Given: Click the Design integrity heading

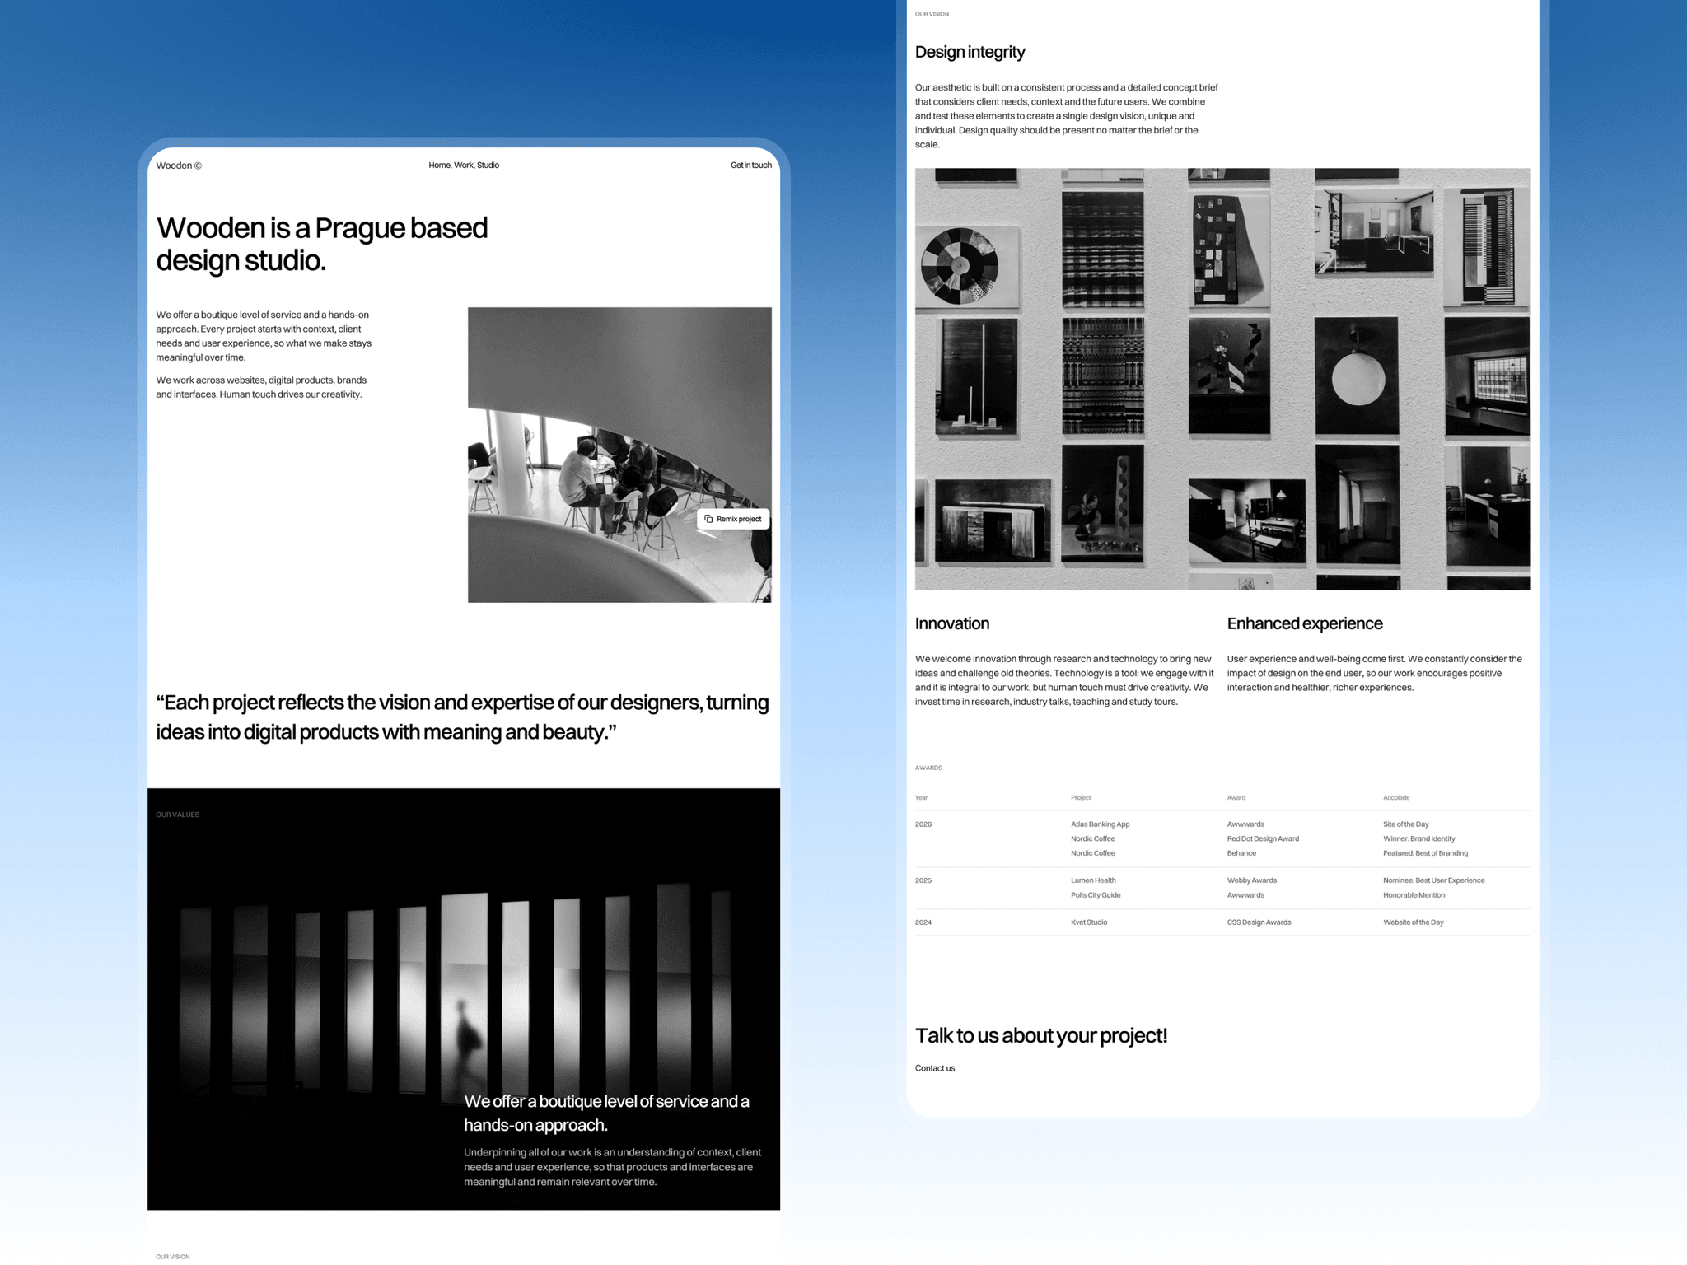Looking at the screenshot, I should pos(970,52).
